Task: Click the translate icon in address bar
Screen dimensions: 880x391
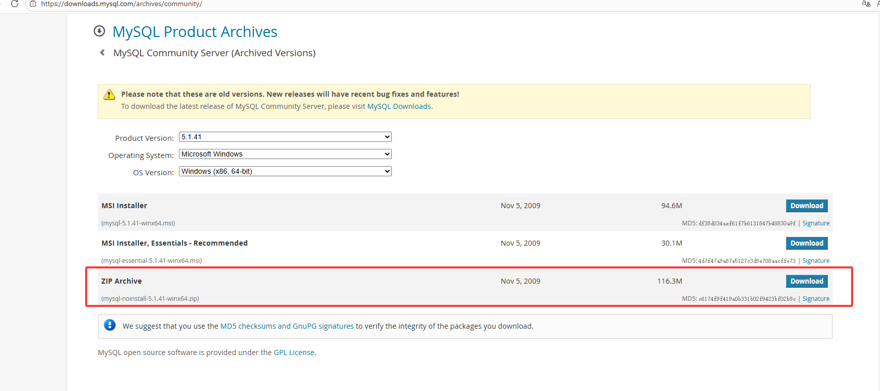Action: (x=866, y=4)
